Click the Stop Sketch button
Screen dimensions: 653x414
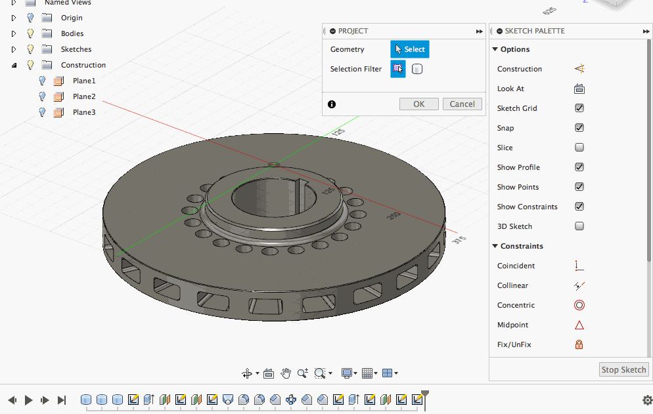(x=623, y=369)
